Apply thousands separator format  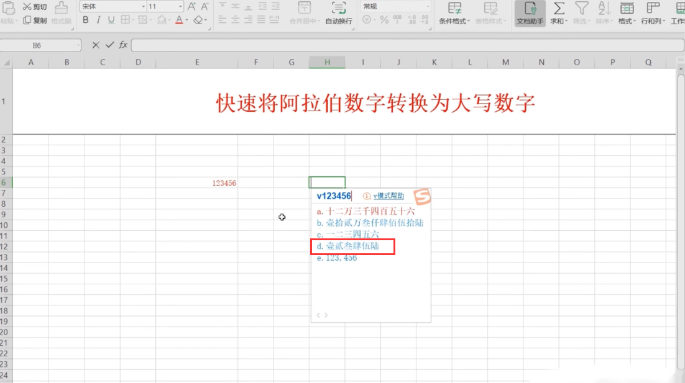coord(397,20)
